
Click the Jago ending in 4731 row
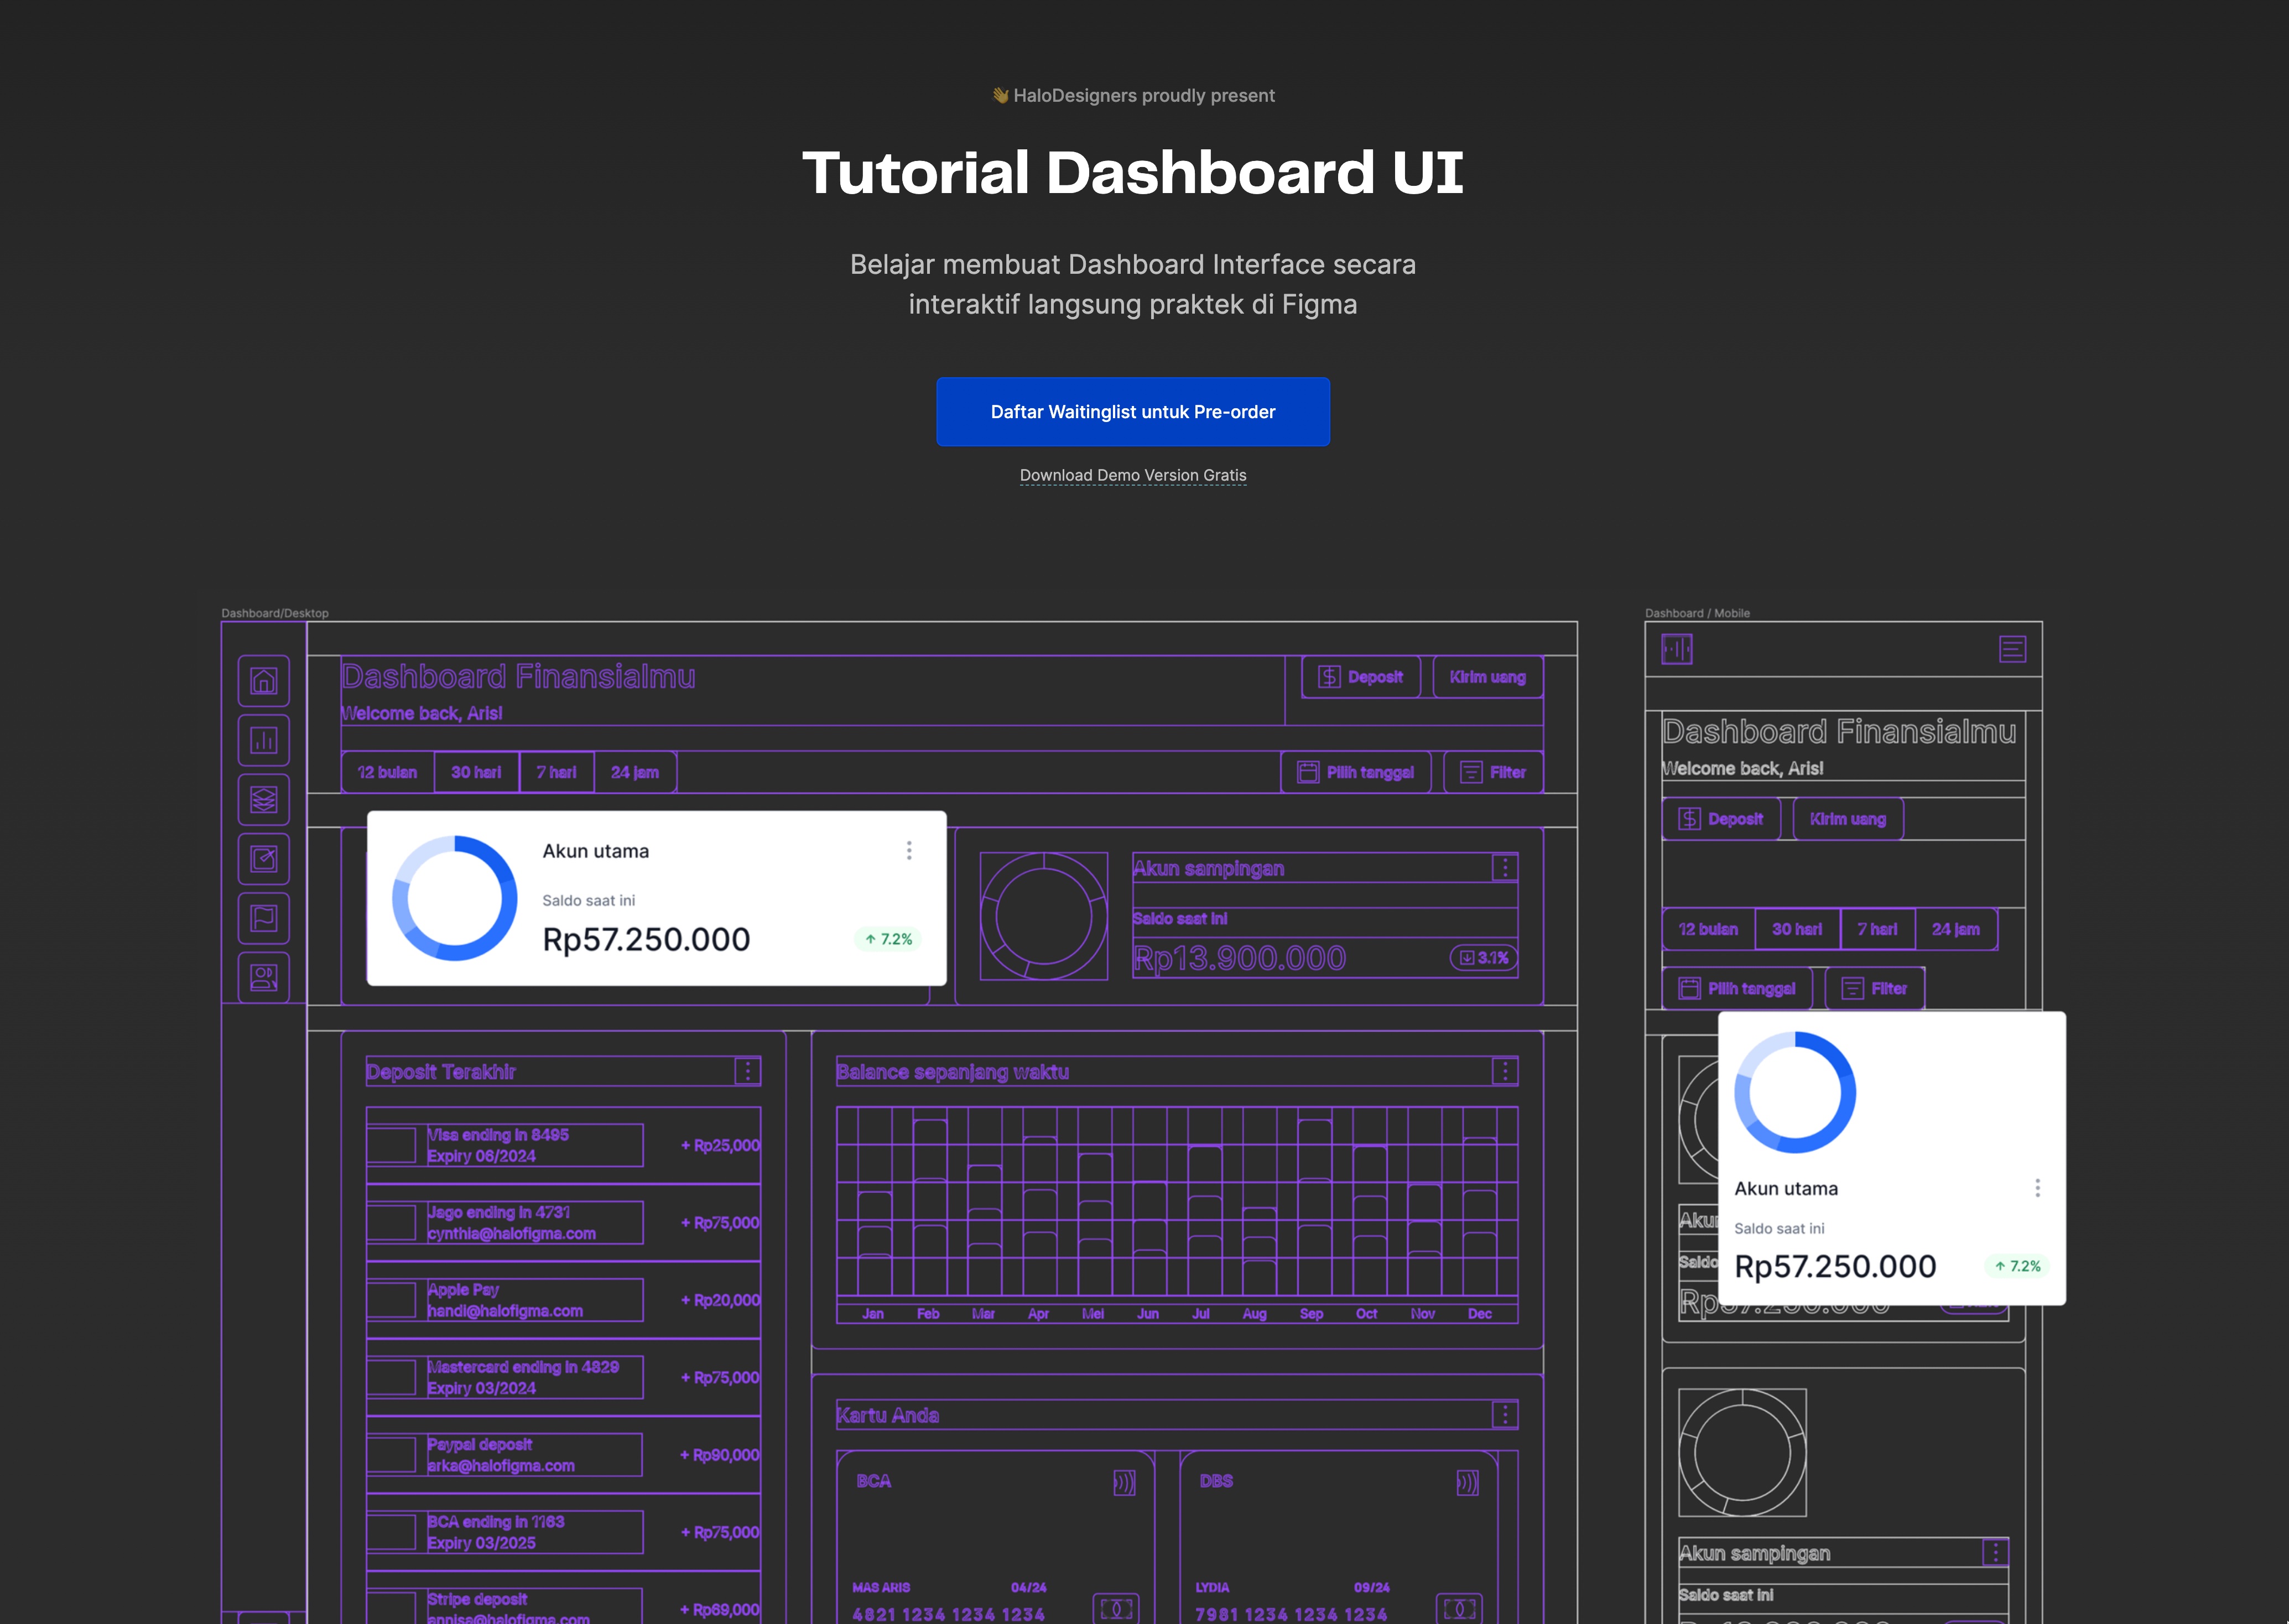(563, 1222)
